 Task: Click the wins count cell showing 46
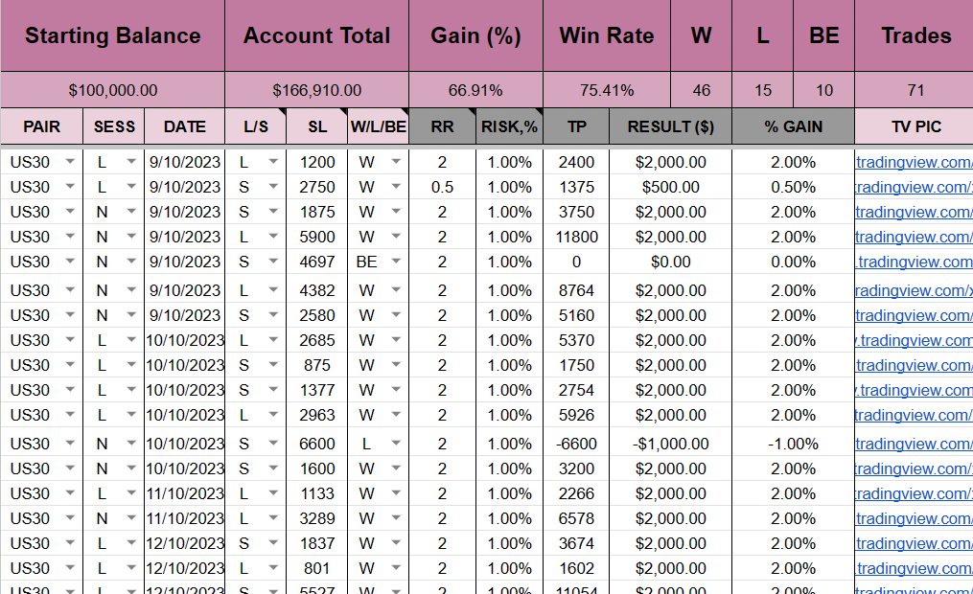coord(701,90)
